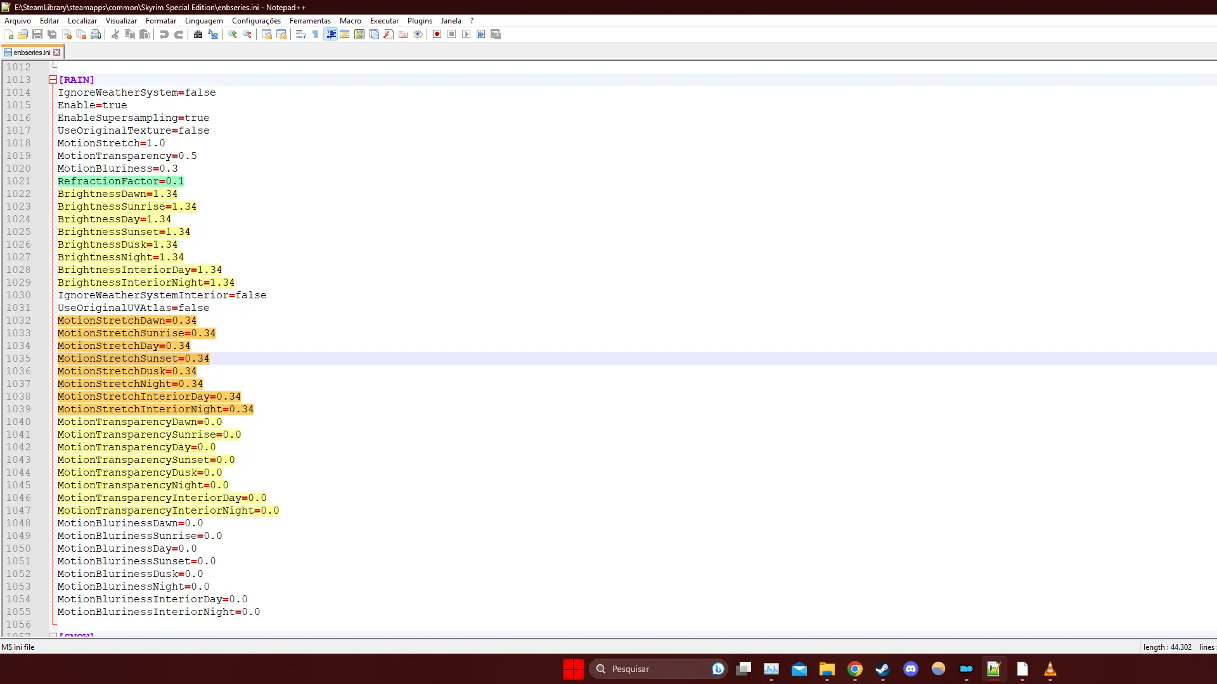Open the Formatar menu
The image size is (1217, 684).
[161, 21]
